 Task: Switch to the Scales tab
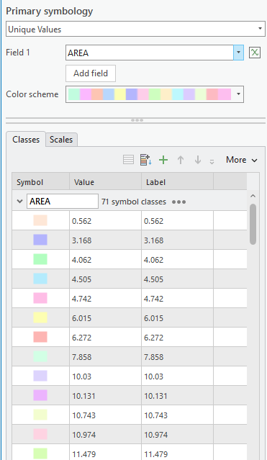(61, 140)
